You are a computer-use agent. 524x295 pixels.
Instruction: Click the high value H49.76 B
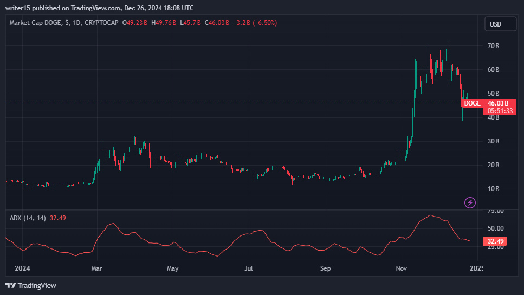(164, 23)
